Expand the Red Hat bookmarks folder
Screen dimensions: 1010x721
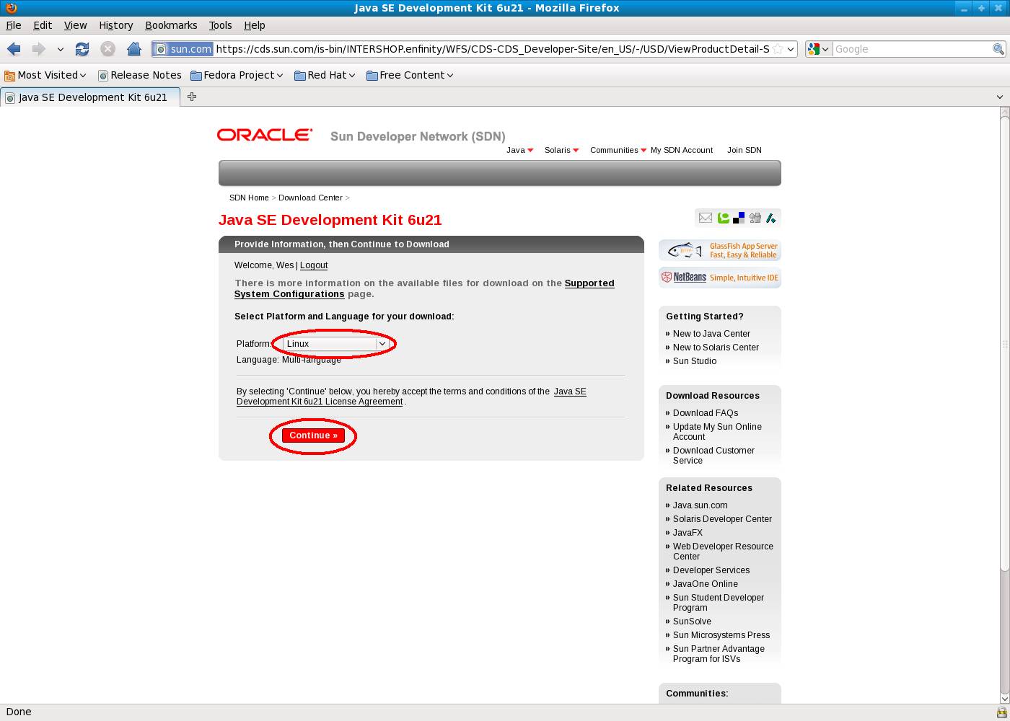coord(325,75)
